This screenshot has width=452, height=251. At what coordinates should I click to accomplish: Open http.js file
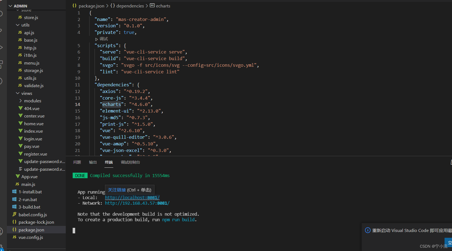[30, 48]
